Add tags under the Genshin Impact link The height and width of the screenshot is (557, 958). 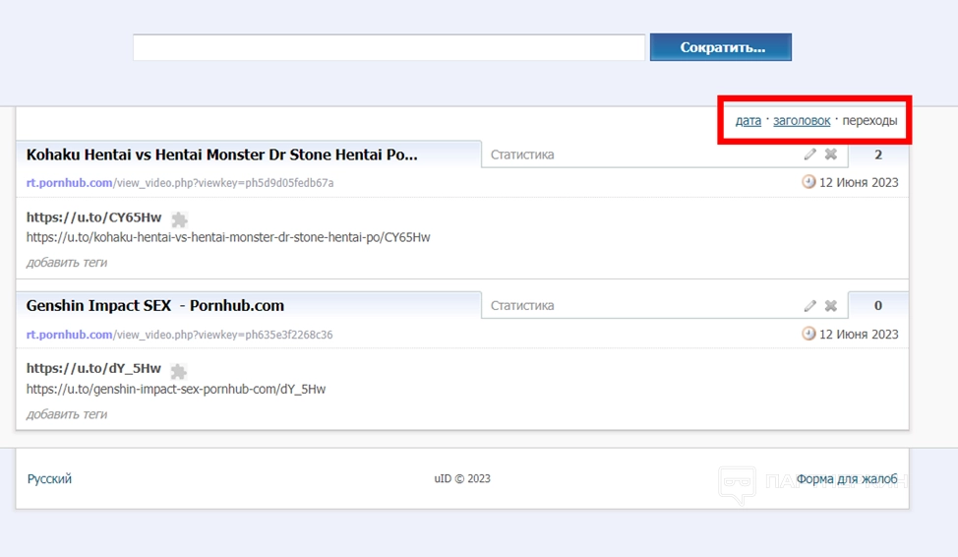tap(67, 414)
